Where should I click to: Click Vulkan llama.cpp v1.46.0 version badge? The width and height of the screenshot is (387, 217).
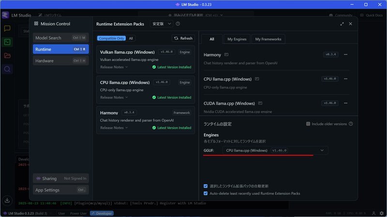click(x=166, y=52)
